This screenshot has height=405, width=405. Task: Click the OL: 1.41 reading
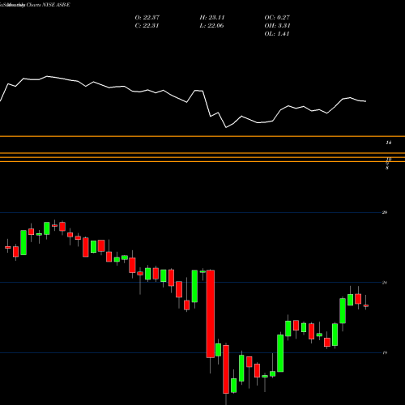click(x=277, y=33)
